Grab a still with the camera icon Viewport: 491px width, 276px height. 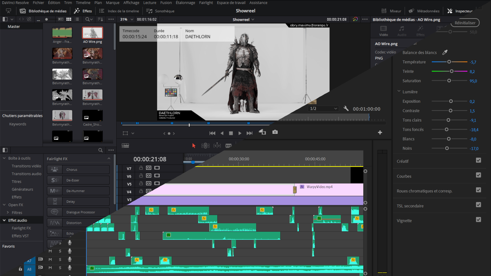point(275,132)
